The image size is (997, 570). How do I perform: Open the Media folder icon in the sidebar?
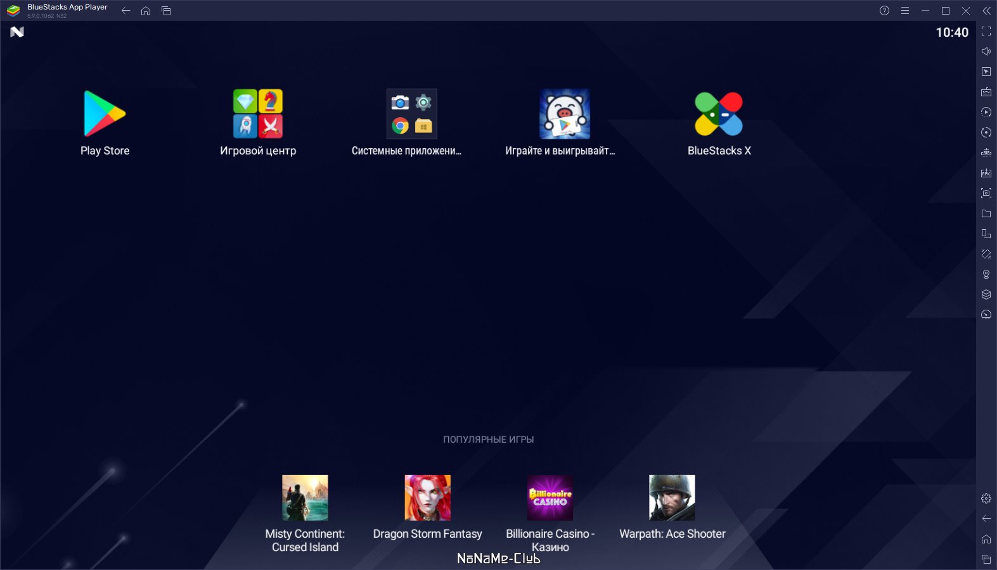[x=986, y=213]
